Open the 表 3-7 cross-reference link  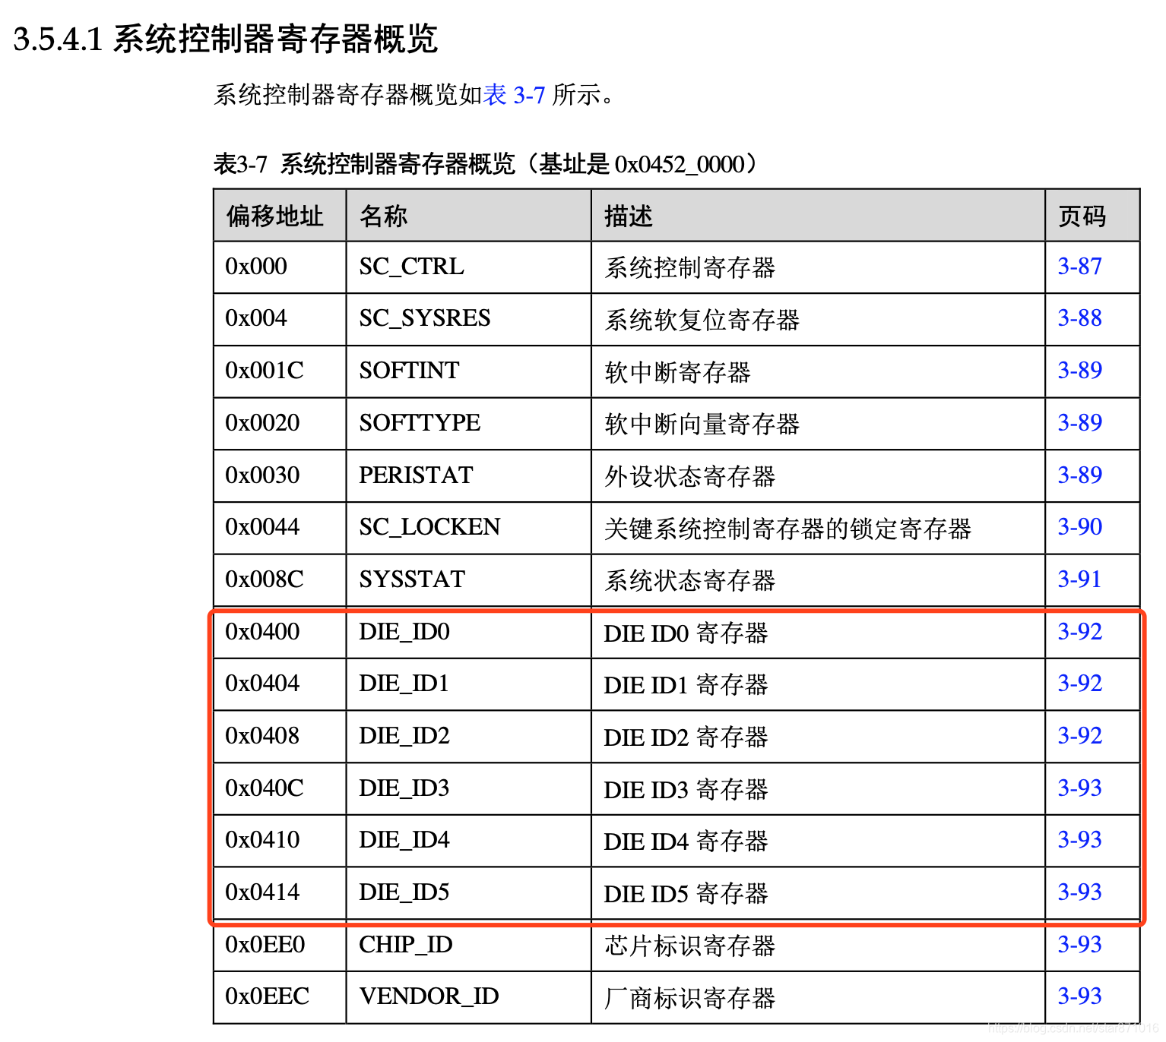(515, 95)
